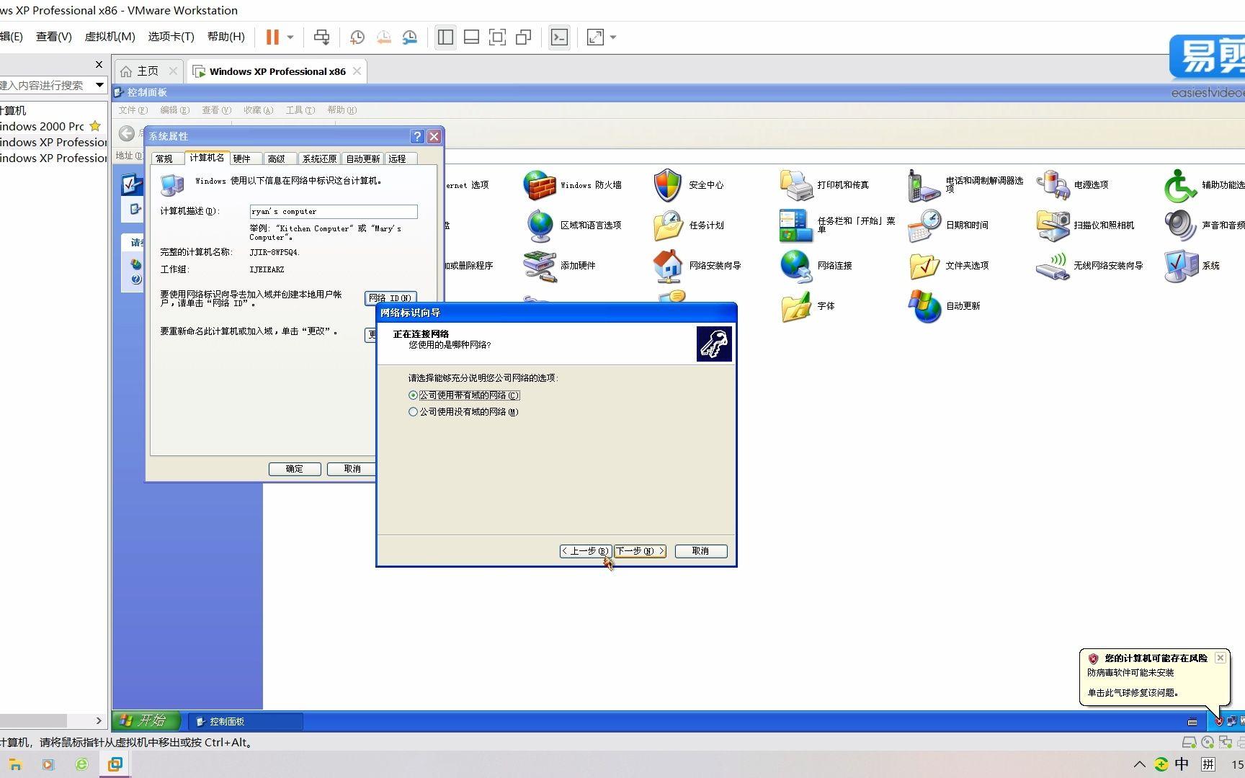1245x778 pixels.
Task: Cancel the Network Identification wizard
Action: 700,551
